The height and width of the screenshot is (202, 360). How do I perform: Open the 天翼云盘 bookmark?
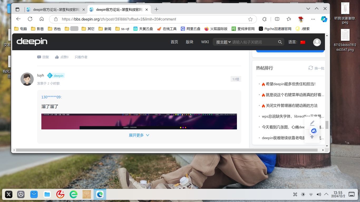143,29
